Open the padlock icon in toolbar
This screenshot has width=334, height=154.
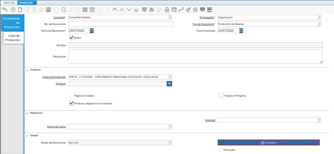167,10
